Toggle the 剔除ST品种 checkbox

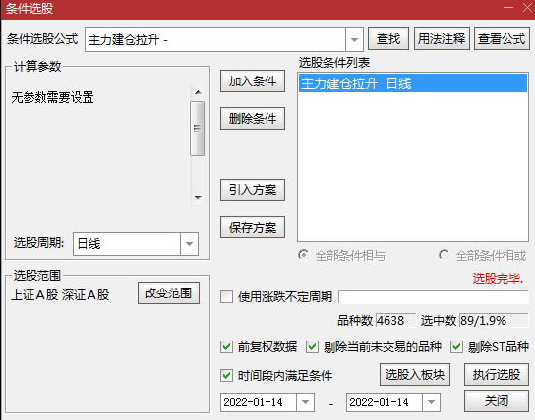[457, 347]
